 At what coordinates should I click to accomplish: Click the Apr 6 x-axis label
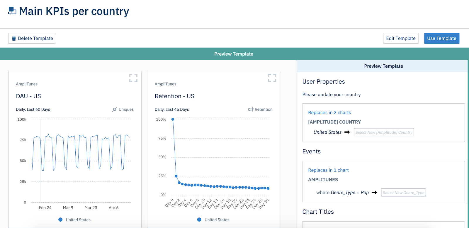114,208
